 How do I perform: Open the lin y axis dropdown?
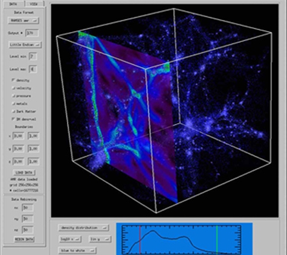[100, 239]
